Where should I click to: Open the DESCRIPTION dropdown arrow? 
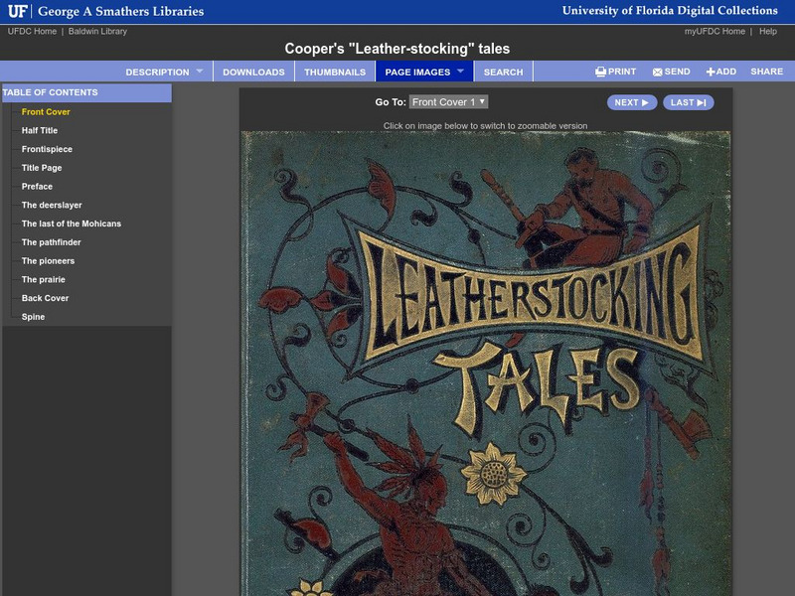click(198, 71)
